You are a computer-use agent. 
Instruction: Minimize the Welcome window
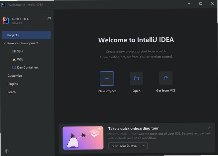189,4
